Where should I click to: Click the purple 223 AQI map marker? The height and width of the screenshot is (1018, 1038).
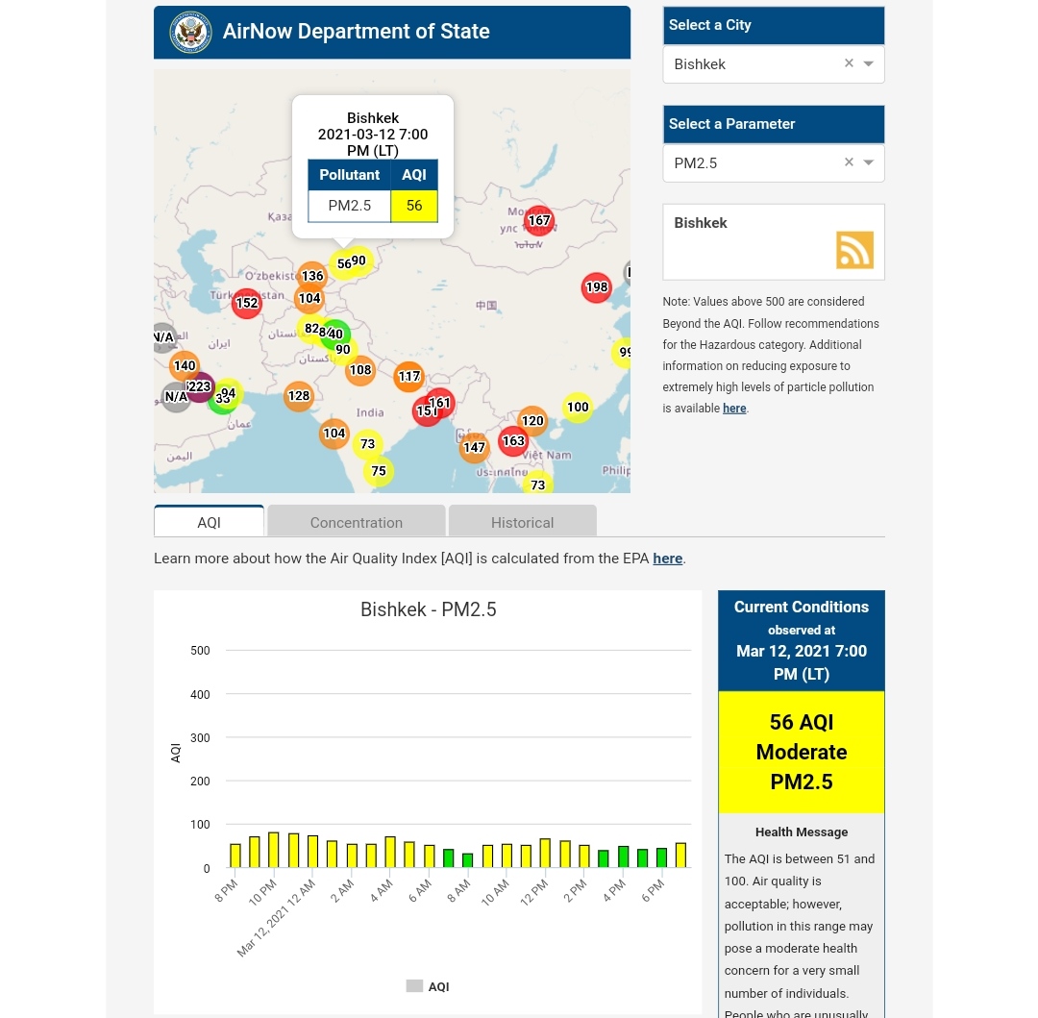tap(200, 387)
